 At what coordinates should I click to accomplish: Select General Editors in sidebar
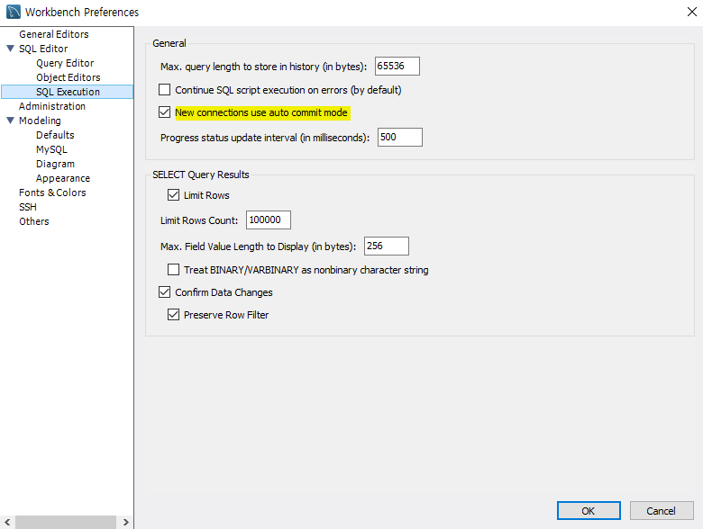tap(54, 34)
